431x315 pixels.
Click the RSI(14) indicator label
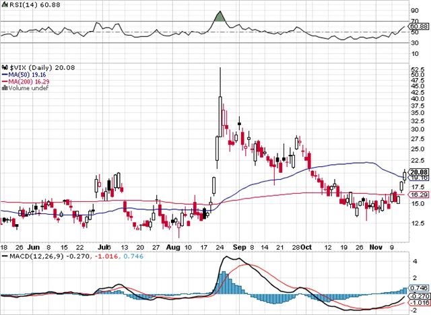[19, 4]
